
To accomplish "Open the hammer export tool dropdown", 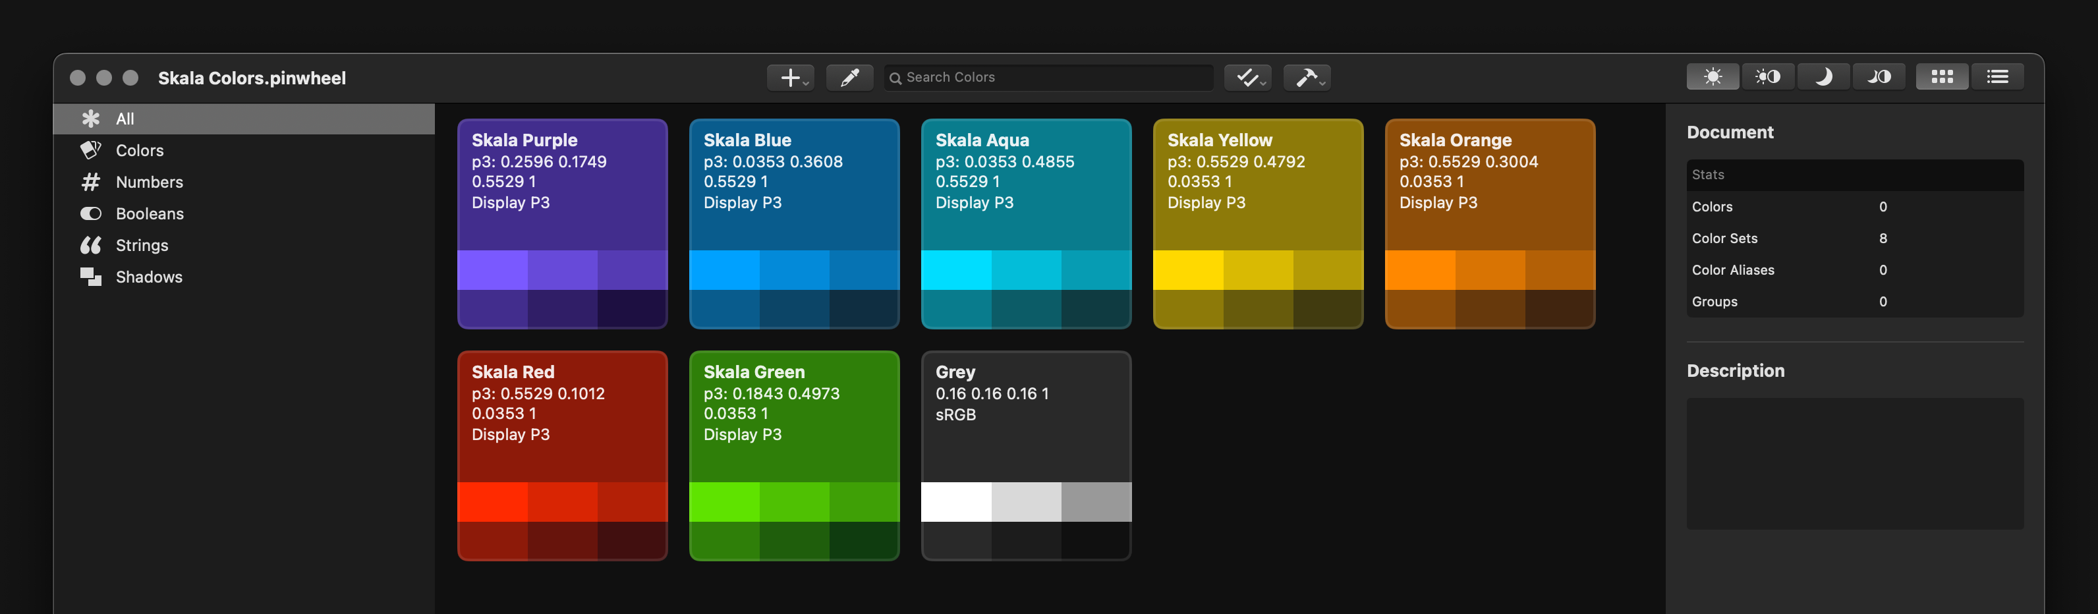I will tap(1307, 77).
